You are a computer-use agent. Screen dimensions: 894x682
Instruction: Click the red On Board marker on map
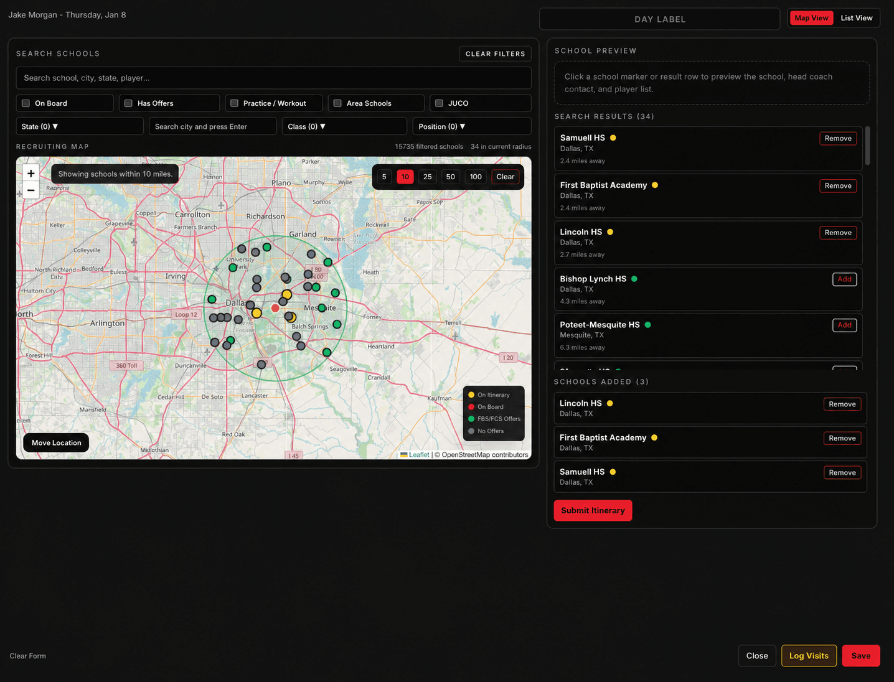coord(275,308)
